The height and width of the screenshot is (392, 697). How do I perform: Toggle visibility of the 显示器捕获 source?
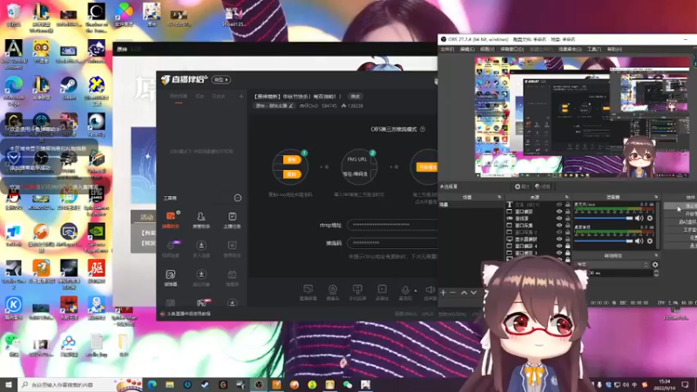coord(559,239)
